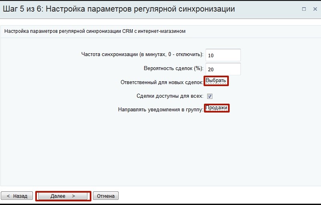Click the "Вероятность сделок (%)" label
The height and width of the screenshot is (205, 321).
[173, 68]
